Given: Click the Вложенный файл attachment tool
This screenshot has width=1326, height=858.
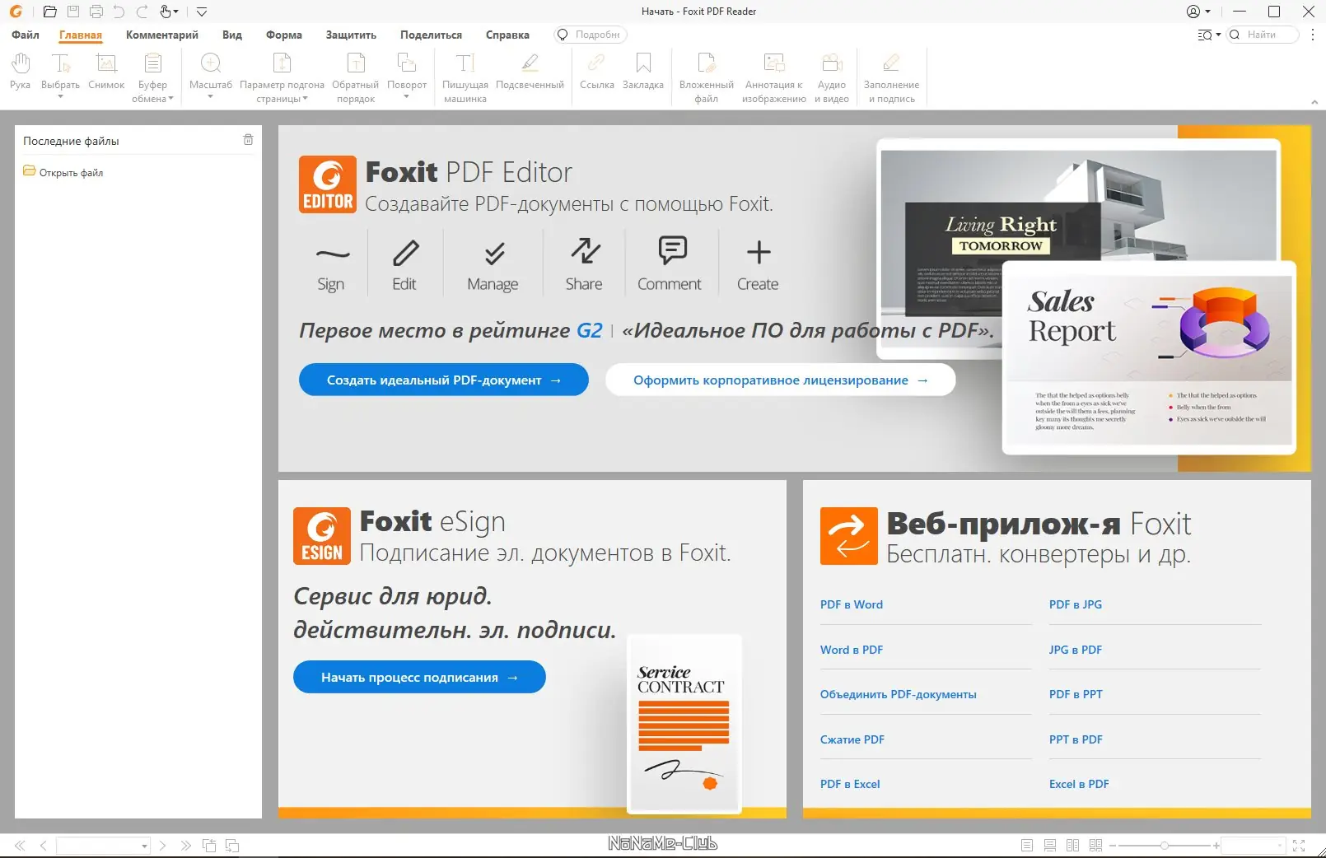Looking at the screenshot, I should (707, 77).
